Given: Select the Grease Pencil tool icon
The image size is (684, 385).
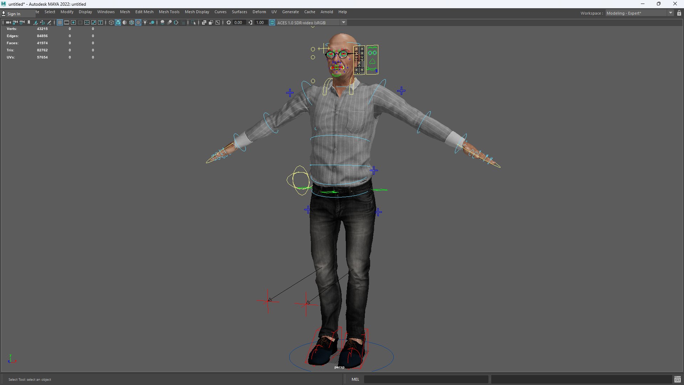Looking at the screenshot, I should (49, 22).
